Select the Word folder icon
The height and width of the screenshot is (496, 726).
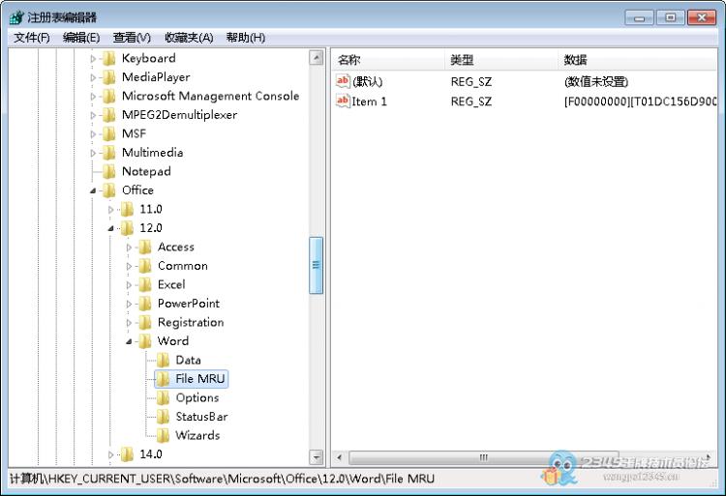[145, 341]
